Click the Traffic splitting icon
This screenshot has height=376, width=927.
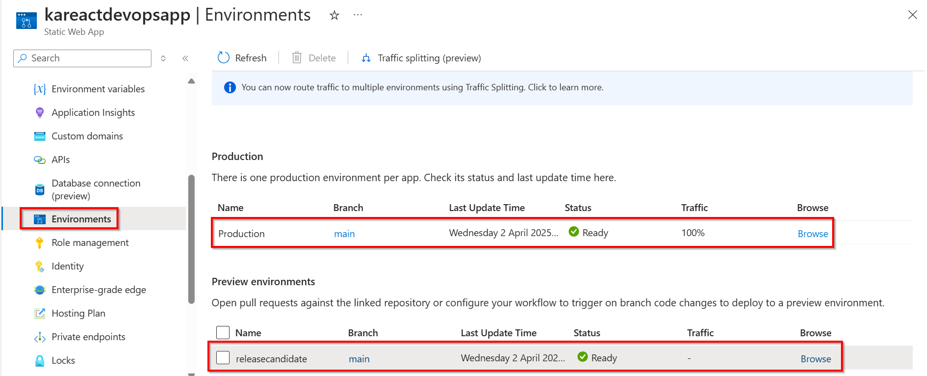[366, 58]
